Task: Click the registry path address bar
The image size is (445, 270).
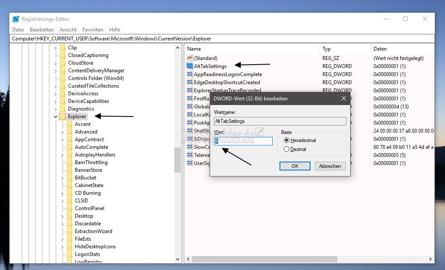Action: click(x=222, y=39)
